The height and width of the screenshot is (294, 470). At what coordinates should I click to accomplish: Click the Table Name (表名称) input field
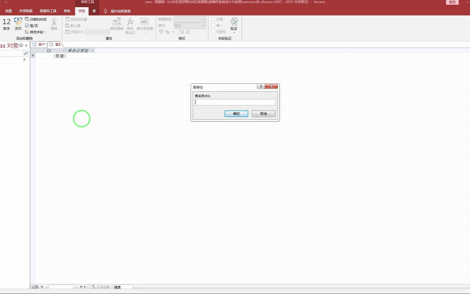coord(235,102)
